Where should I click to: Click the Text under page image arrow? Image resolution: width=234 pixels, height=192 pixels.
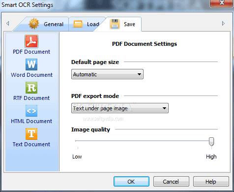pos(164,108)
